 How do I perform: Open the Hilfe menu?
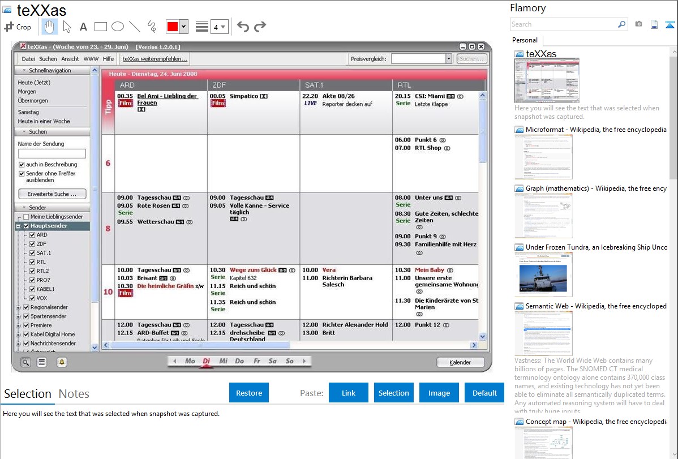(108, 59)
